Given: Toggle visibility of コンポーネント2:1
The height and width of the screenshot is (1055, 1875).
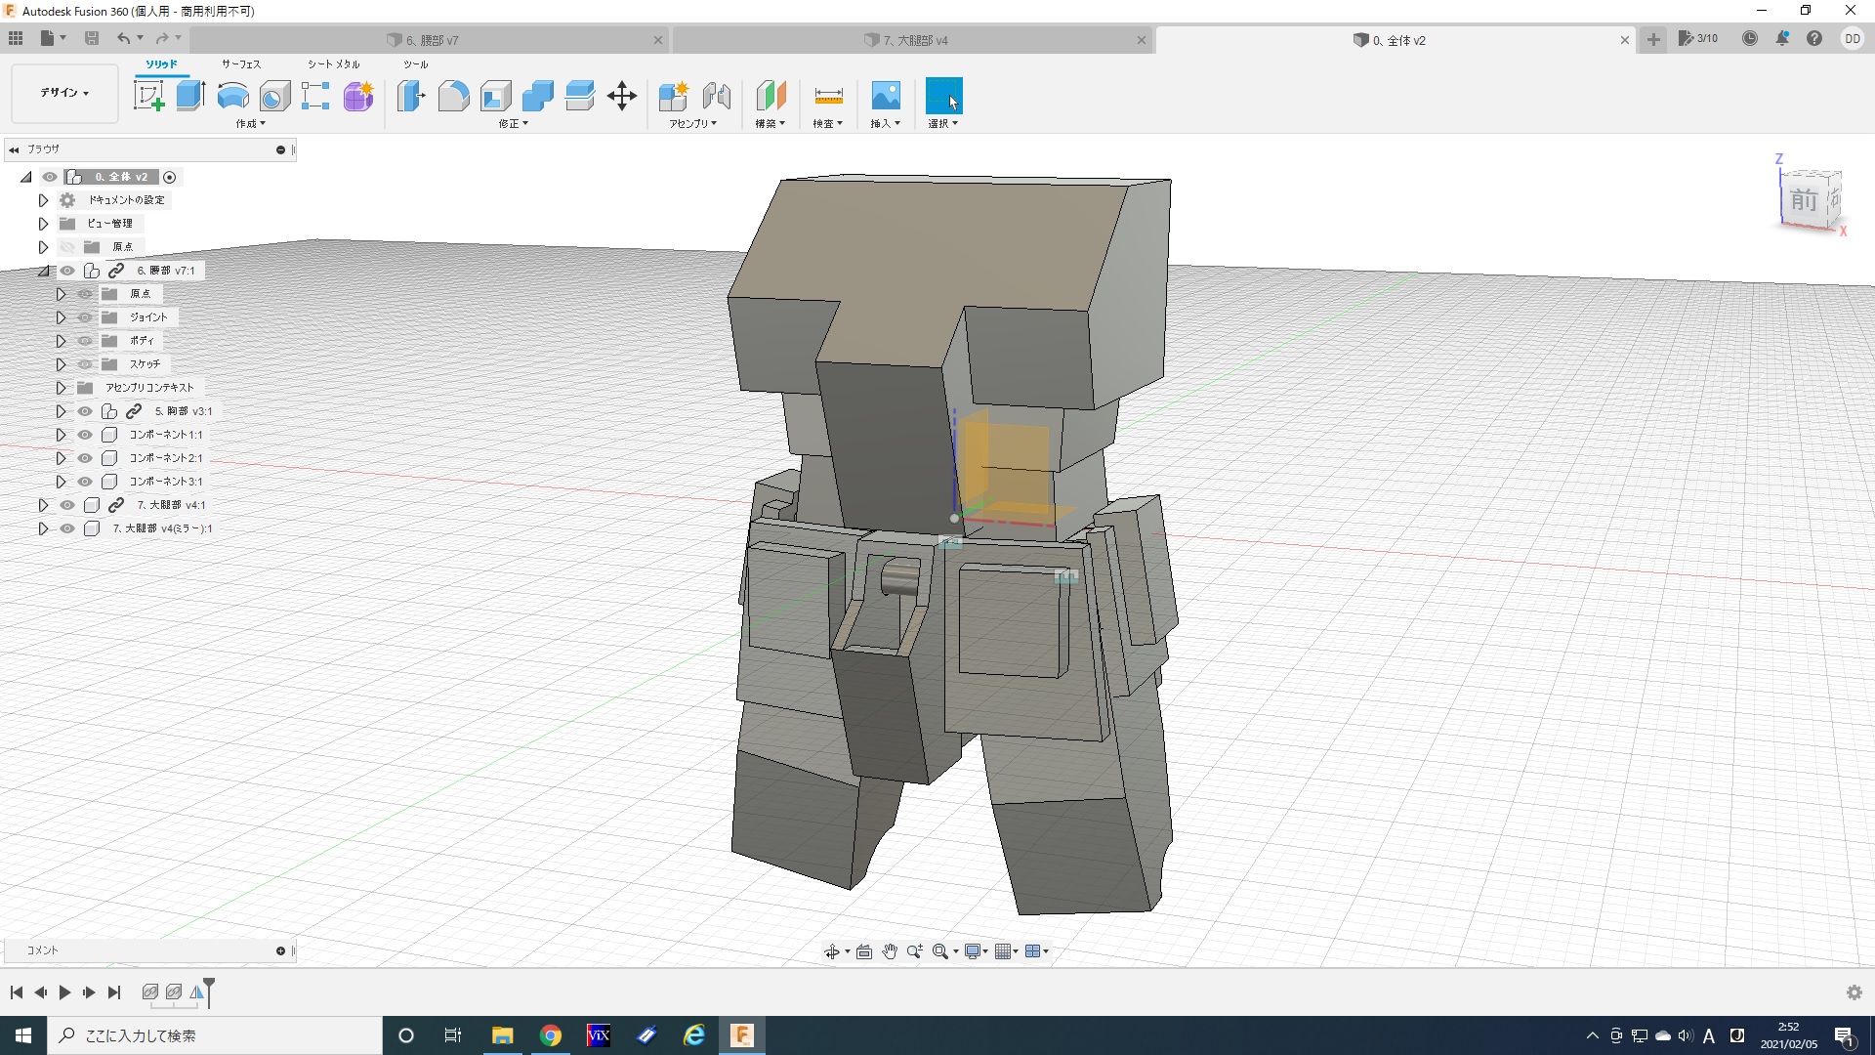Looking at the screenshot, I should point(85,458).
